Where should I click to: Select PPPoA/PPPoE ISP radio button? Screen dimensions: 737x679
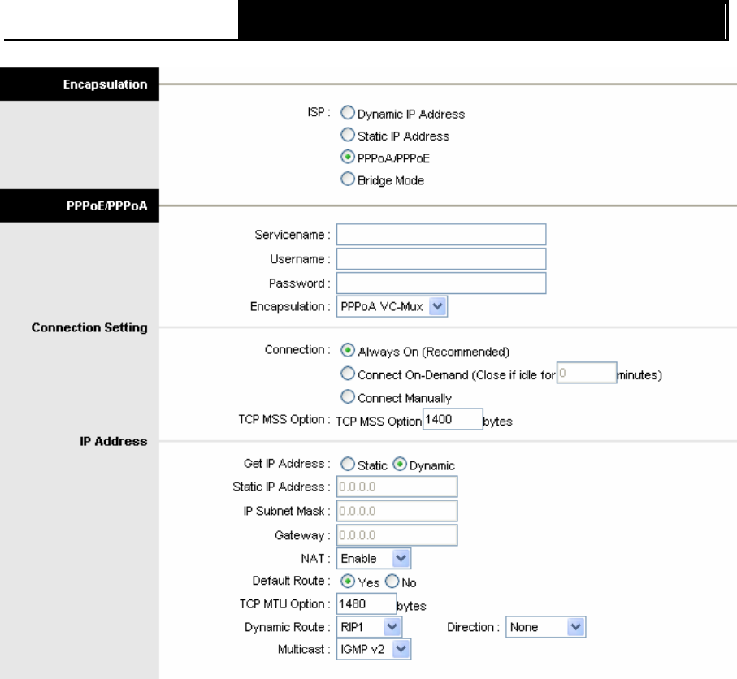347,157
